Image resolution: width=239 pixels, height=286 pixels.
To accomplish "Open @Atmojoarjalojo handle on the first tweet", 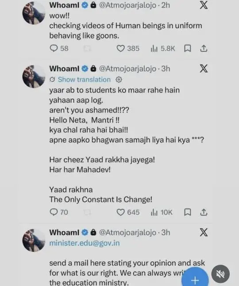I will [127, 5].
